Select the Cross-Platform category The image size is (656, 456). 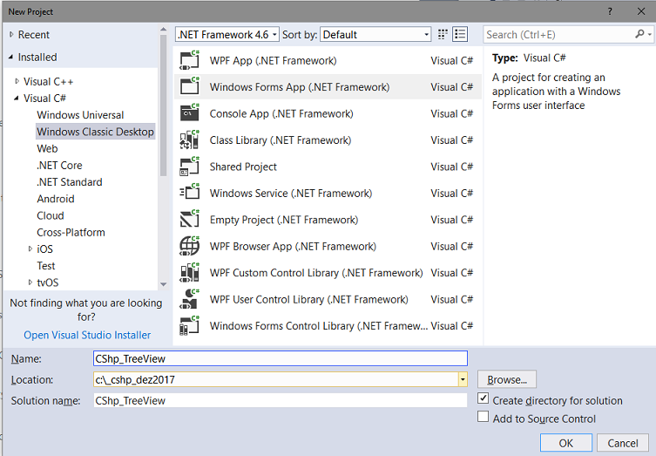pos(71,232)
